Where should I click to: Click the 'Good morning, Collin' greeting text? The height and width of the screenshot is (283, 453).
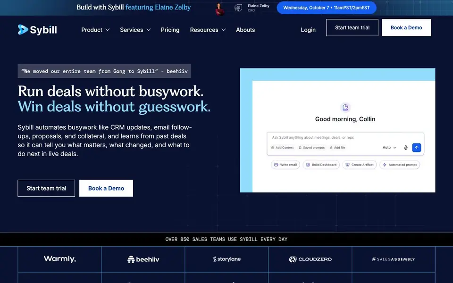point(345,119)
